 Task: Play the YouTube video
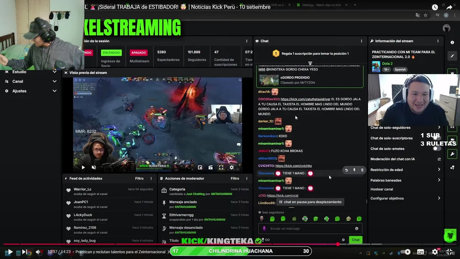click(x=10, y=252)
